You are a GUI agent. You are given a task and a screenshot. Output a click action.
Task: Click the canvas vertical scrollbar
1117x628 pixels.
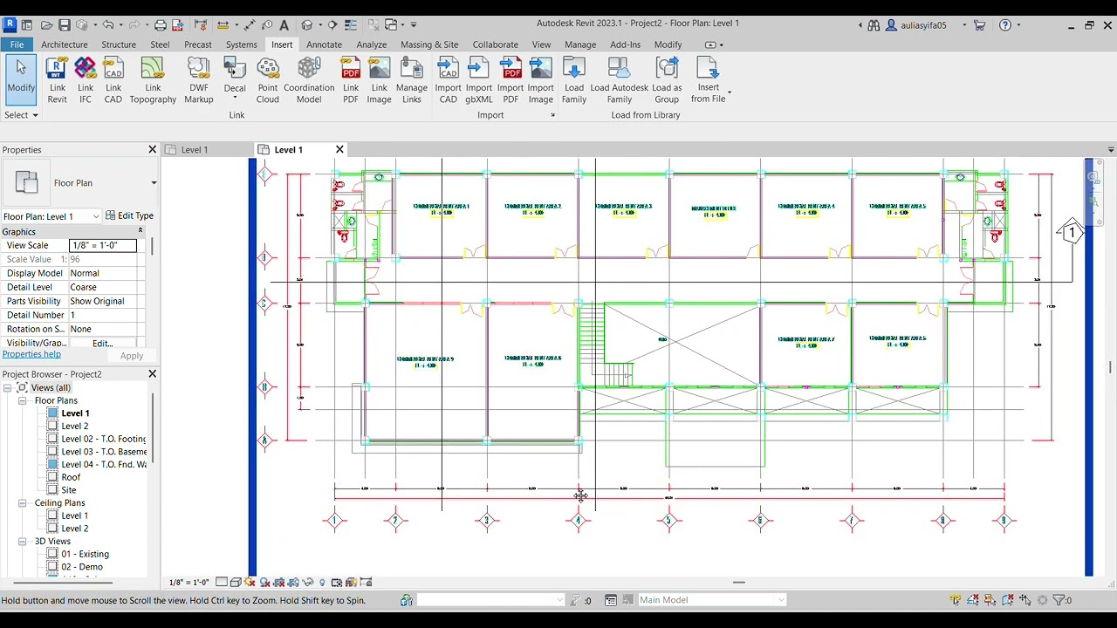click(x=1110, y=366)
